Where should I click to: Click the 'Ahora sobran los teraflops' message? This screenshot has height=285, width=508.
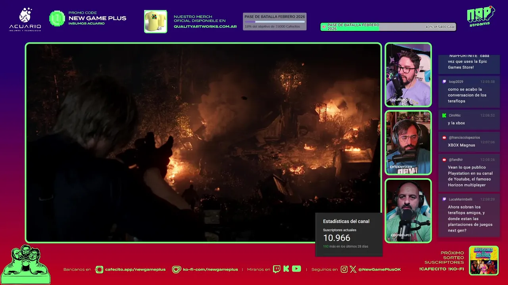pos(470,218)
